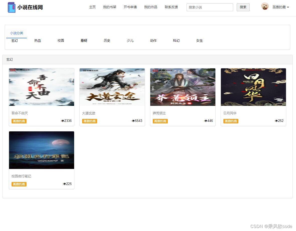Click the 莽荒领主 novel title text
The image size is (296, 231).
tap(159, 113)
